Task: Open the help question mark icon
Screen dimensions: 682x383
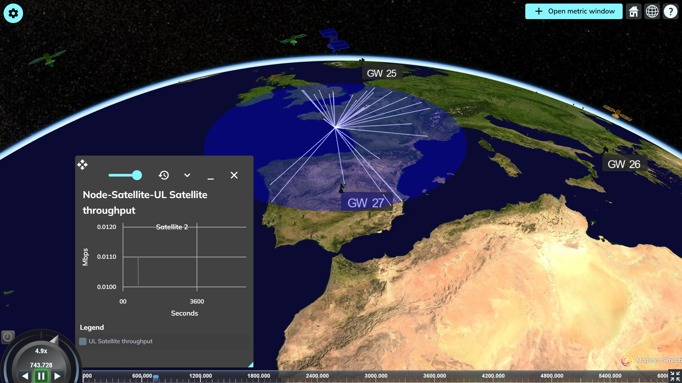Action: pos(670,11)
